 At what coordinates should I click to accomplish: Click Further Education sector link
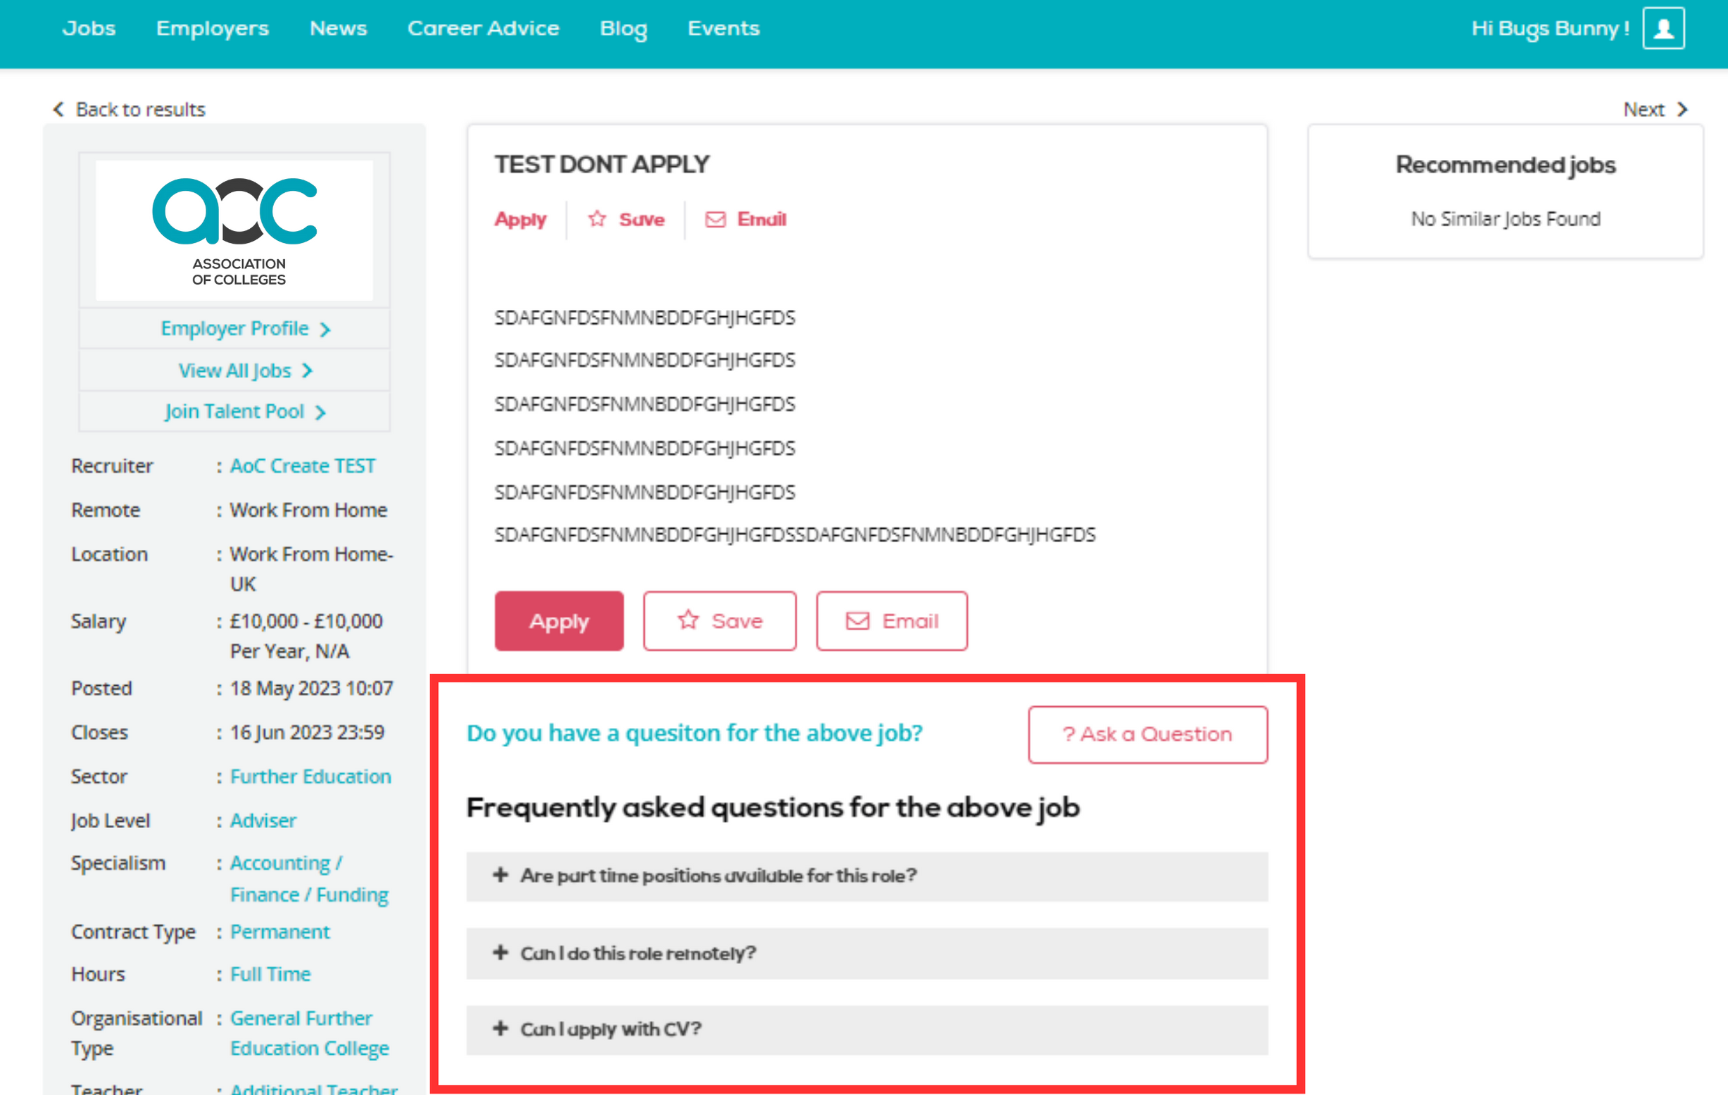tap(310, 777)
